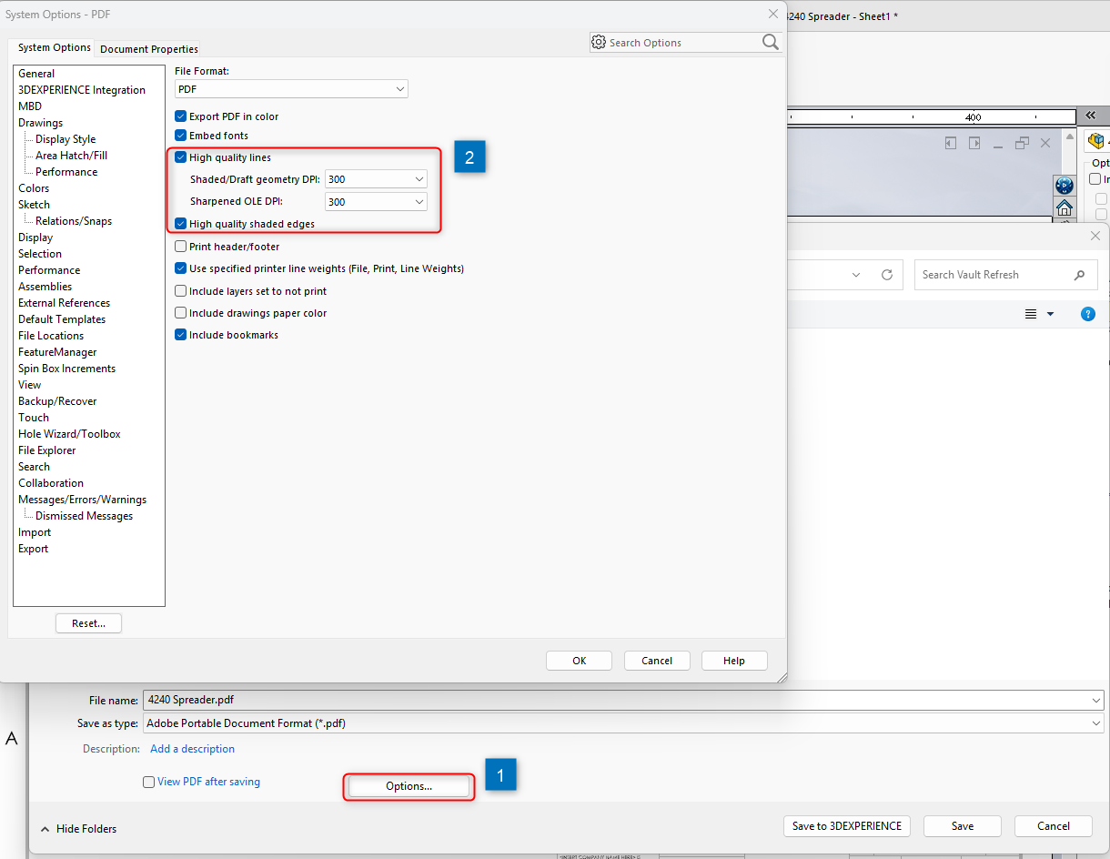Click Save to 3DEXPERIENCE button
The height and width of the screenshot is (859, 1110).
(846, 826)
